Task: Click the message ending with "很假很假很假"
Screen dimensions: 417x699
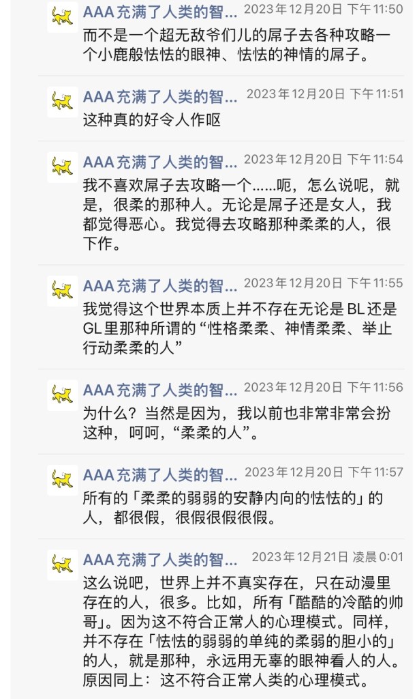Action: coord(232,507)
